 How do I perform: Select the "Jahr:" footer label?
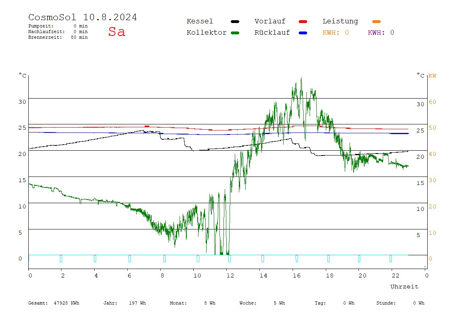click(110, 303)
